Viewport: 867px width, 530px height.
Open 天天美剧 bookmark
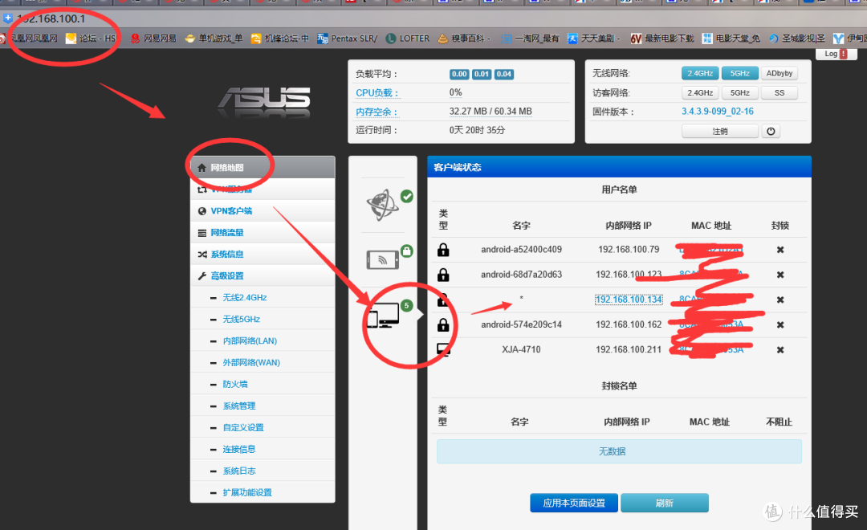(594, 39)
